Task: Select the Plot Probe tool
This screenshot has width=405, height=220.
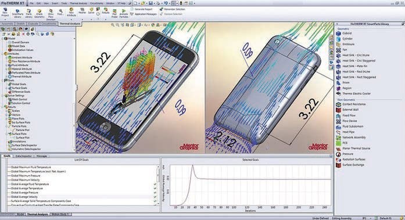Action: (114, 13)
